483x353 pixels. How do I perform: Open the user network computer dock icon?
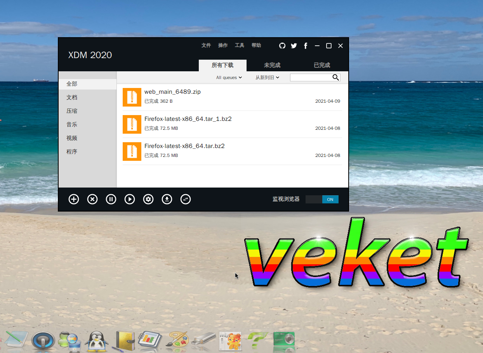[x=69, y=341]
